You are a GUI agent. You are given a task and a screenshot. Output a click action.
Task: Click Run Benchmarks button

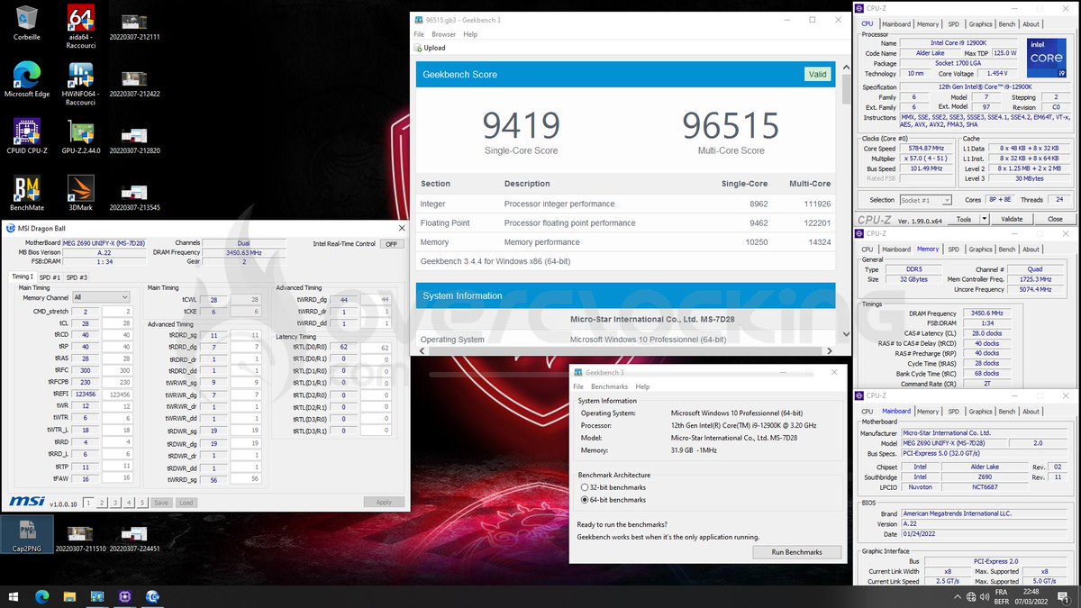(x=797, y=552)
